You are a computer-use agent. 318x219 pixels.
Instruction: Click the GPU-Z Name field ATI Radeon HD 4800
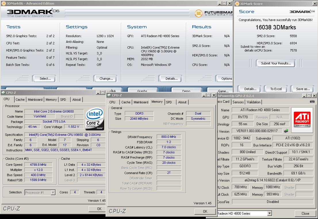coord(260,110)
